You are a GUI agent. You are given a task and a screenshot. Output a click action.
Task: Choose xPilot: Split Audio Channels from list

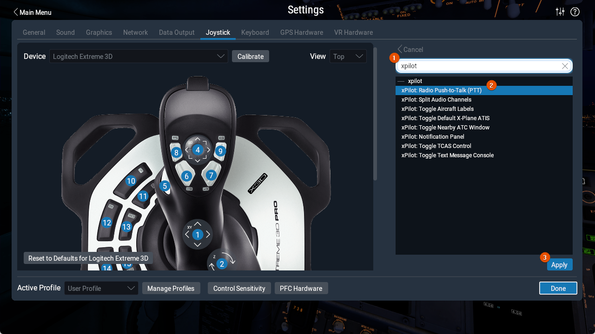point(436,100)
